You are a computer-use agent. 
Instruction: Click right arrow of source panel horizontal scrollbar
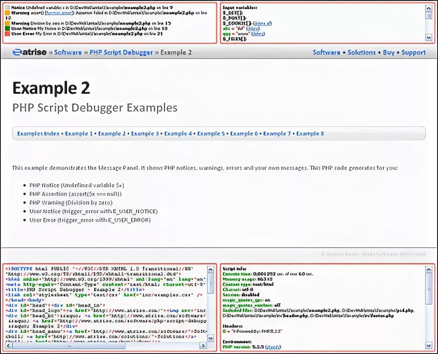[x=203, y=345]
